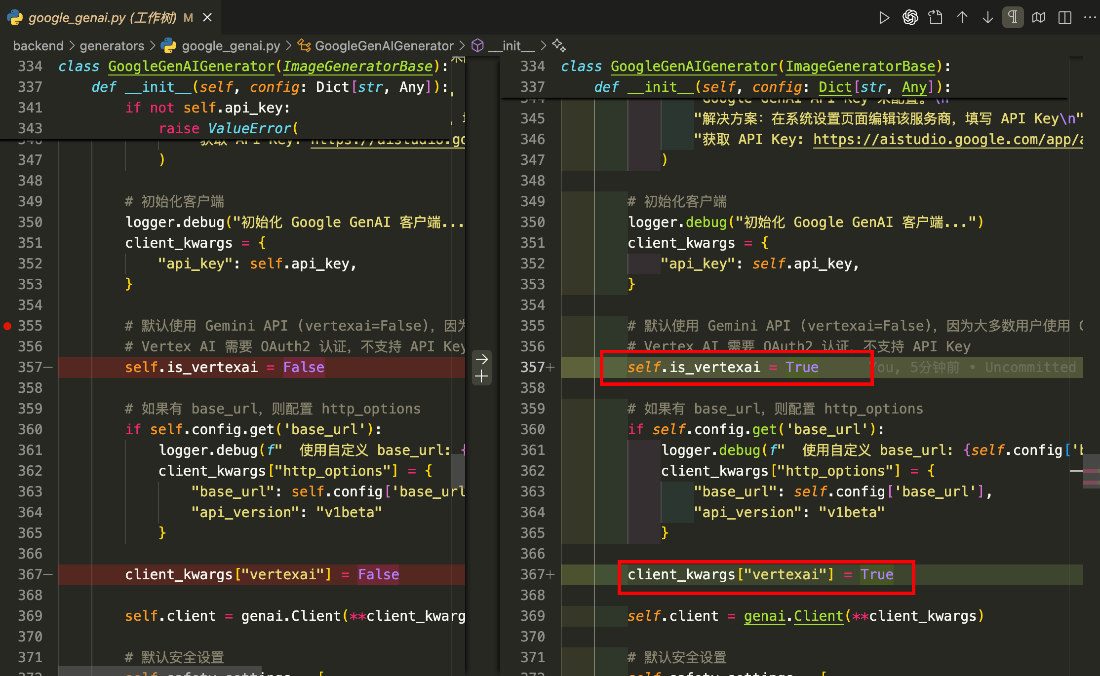Click the open-book icon in the editor toolbar

1039,18
